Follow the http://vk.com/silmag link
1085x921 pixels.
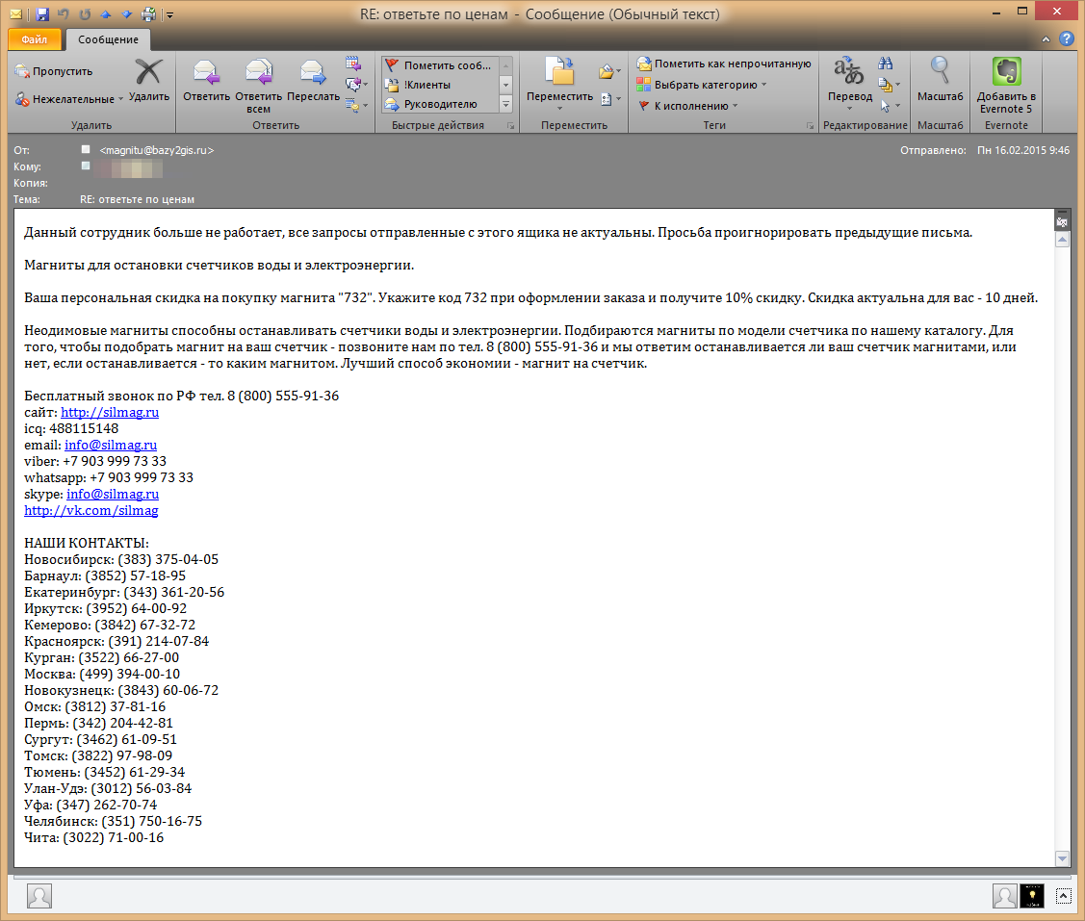coord(90,510)
